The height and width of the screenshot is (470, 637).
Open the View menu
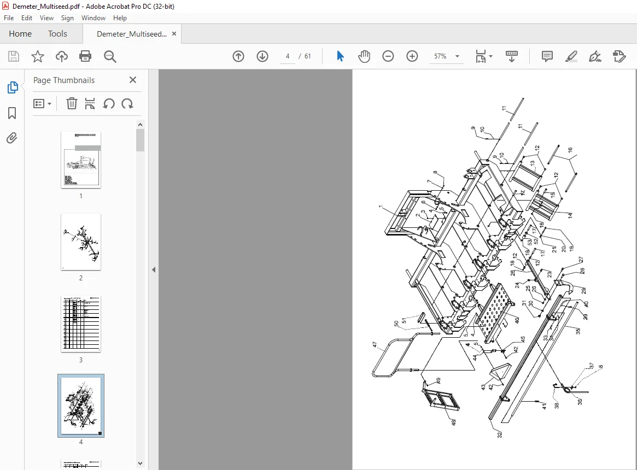click(x=46, y=18)
